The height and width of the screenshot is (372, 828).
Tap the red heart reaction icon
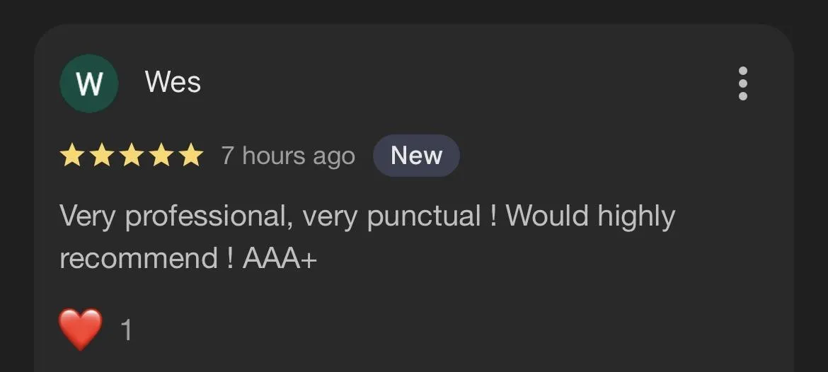[x=80, y=330]
